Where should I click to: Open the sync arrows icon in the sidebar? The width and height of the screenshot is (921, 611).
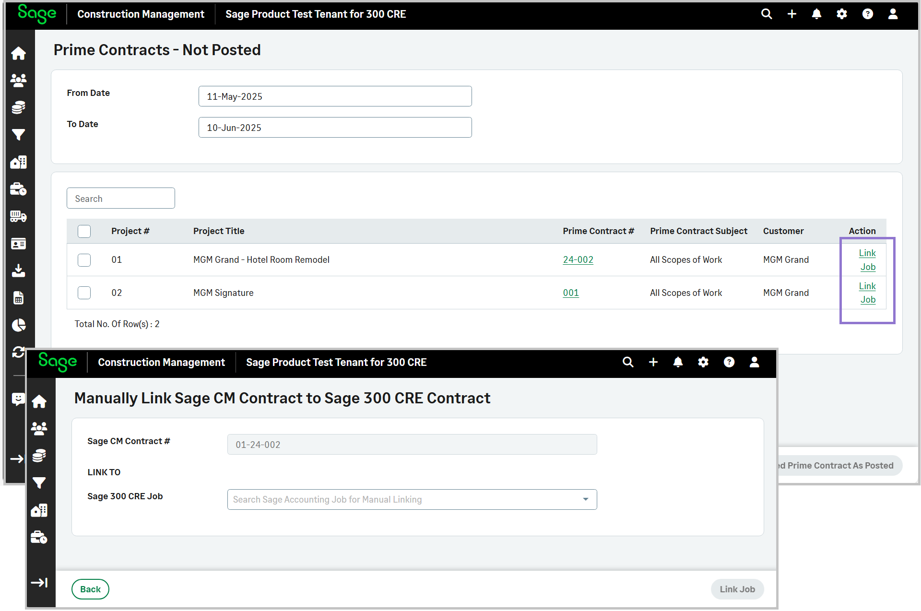(18, 352)
